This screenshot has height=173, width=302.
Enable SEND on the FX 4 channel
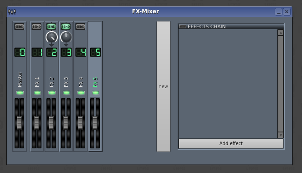tap(80, 26)
